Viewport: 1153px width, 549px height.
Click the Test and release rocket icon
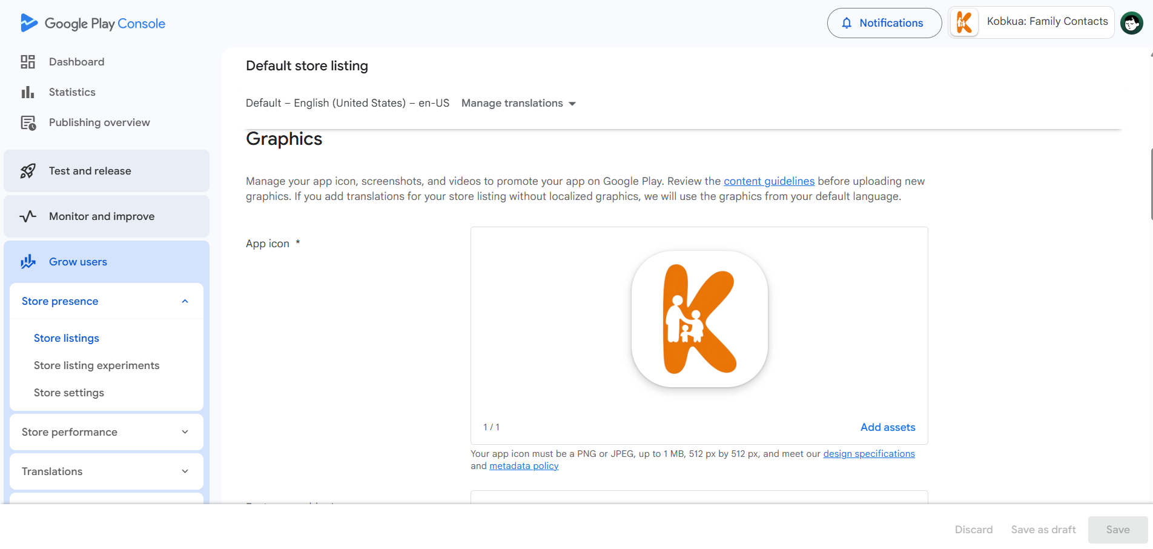pos(27,170)
